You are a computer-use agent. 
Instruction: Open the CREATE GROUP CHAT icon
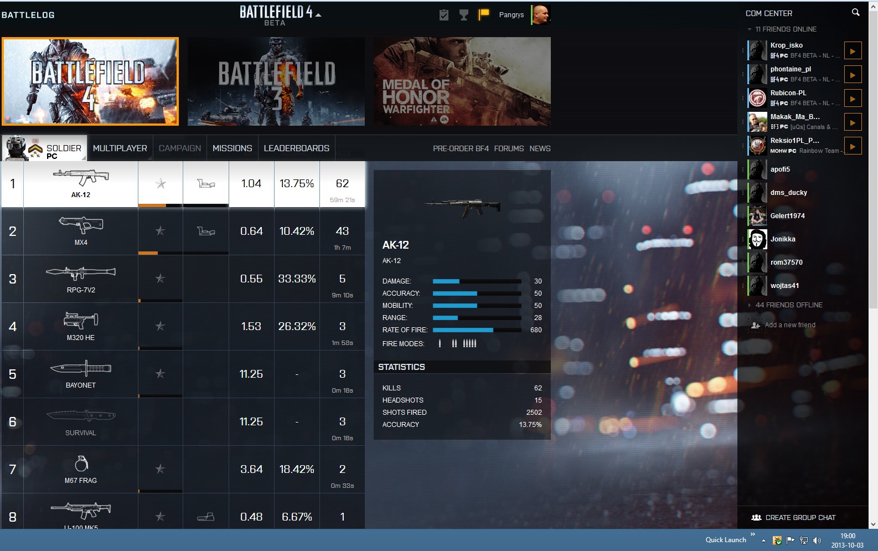point(756,518)
